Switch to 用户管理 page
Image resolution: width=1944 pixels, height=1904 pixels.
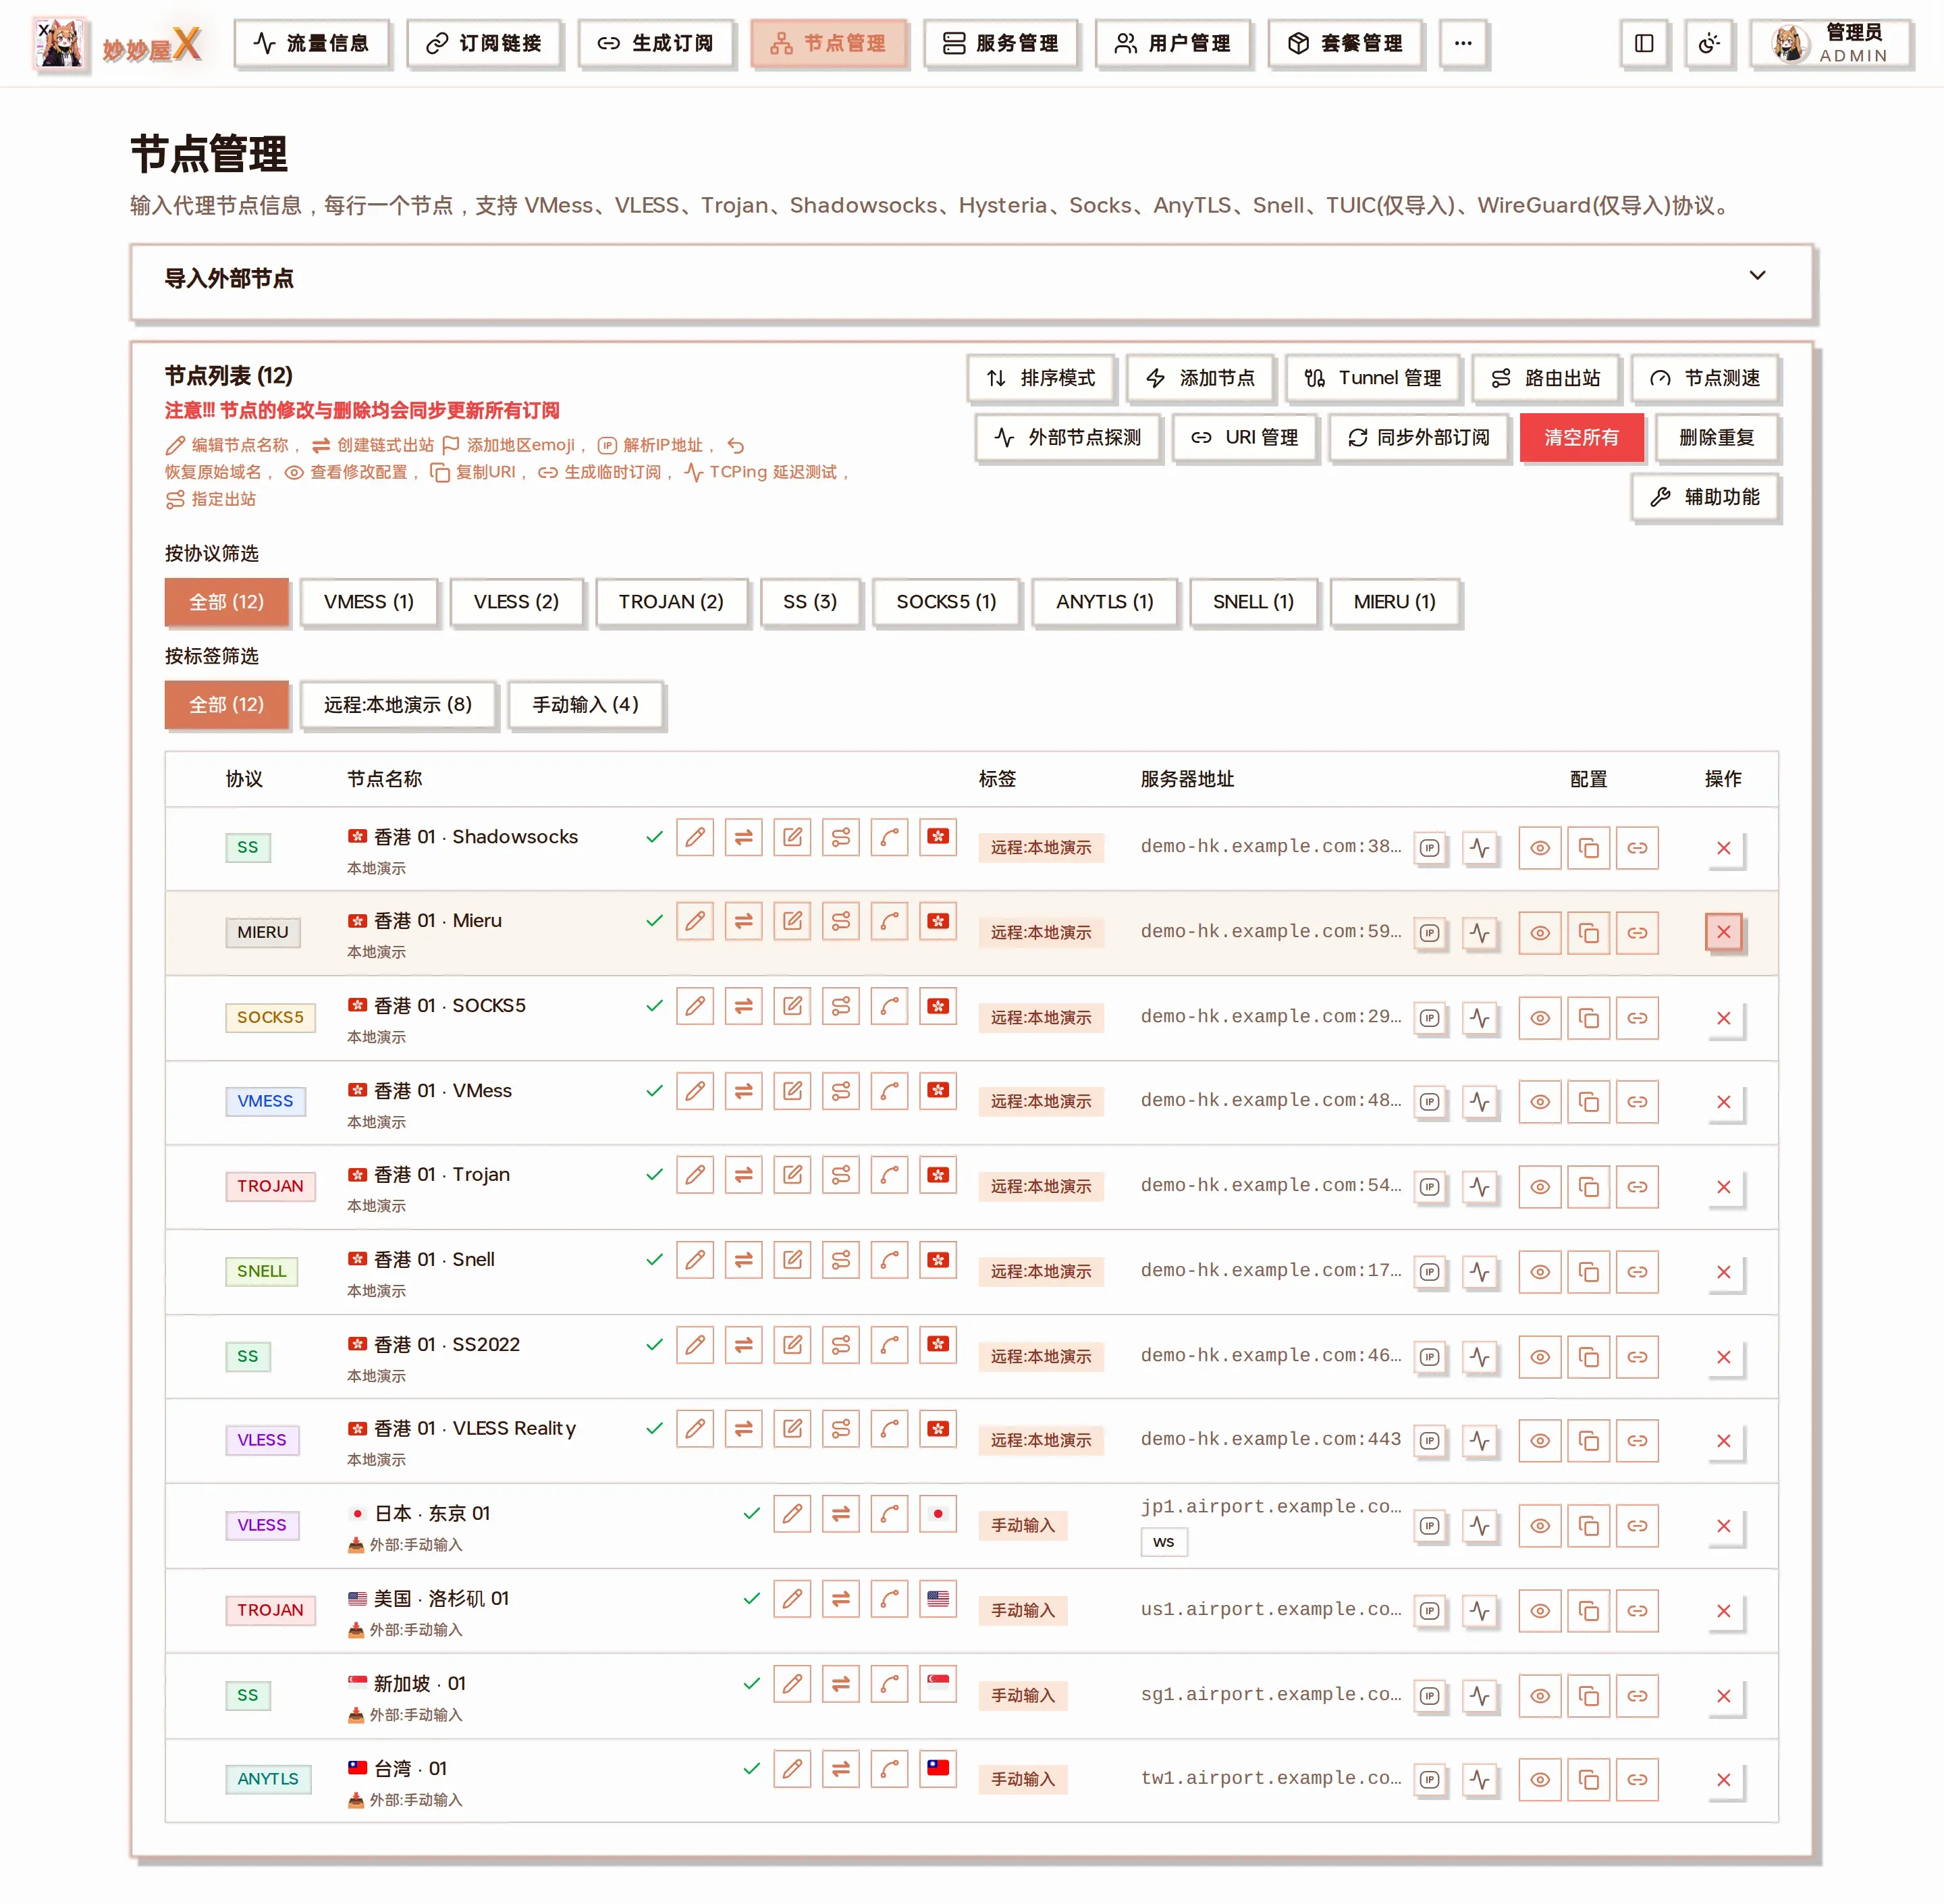[1172, 43]
